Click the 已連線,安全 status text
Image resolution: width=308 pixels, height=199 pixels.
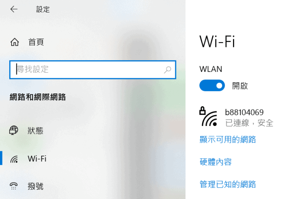tap(249, 123)
